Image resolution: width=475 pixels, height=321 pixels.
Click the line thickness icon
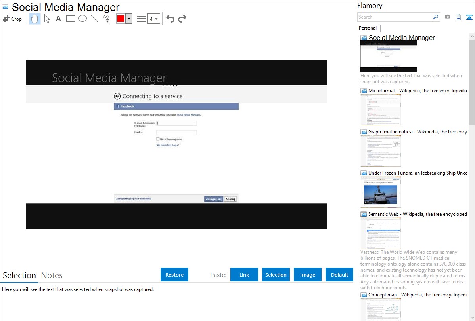point(142,19)
